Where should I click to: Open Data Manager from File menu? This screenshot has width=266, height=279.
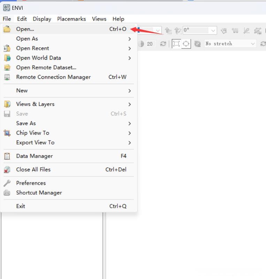pyautogui.click(x=68, y=156)
